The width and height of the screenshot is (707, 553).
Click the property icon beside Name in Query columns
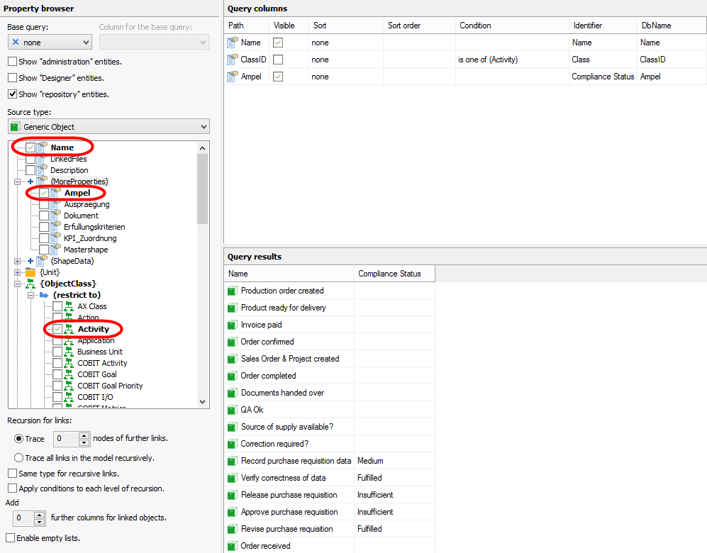click(232, 43)
